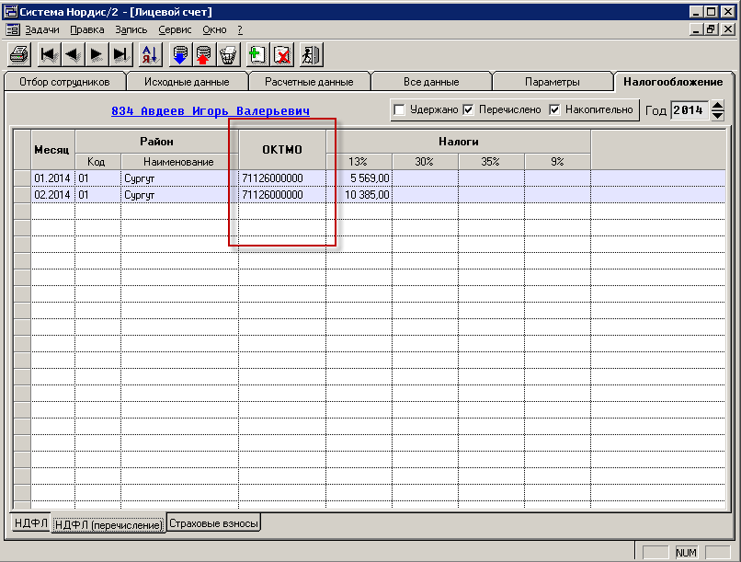Image resolution: width=741 pixels, height=562 pixels.
Task: Select month cell 02.2014
Action: click(52, 195)
